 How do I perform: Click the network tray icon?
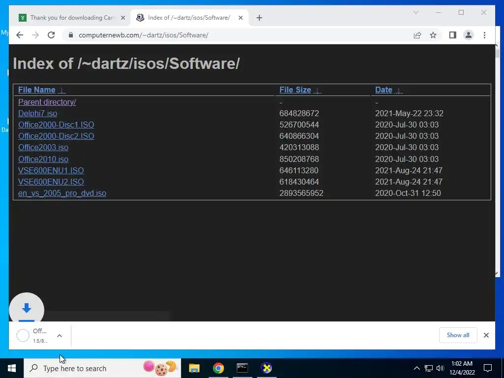429,368
